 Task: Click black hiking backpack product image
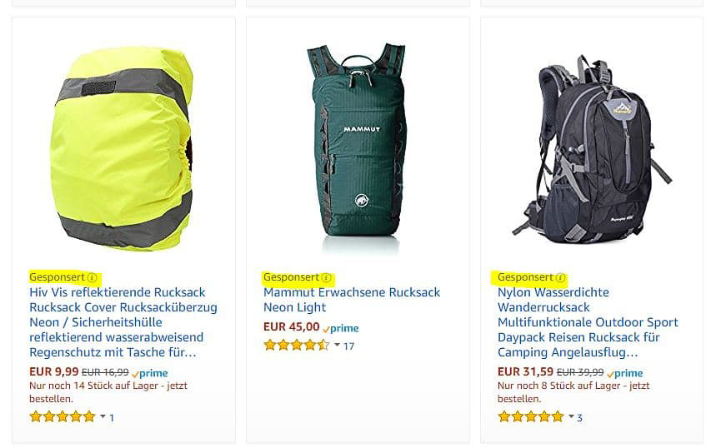click(592, 150)
